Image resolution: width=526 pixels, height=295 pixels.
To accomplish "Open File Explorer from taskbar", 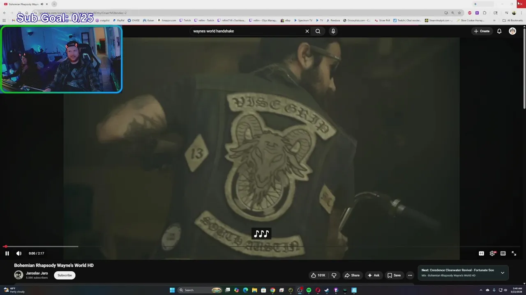I will [x=254, y=290].
